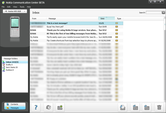Viewport: 166px width, 113px height.
Task: Open the Help question mark button
Action: [x=36, y=107]
